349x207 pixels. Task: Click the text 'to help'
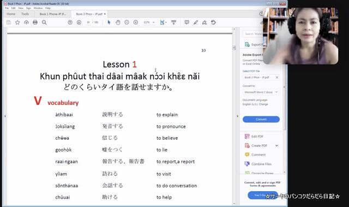(164, 197)
